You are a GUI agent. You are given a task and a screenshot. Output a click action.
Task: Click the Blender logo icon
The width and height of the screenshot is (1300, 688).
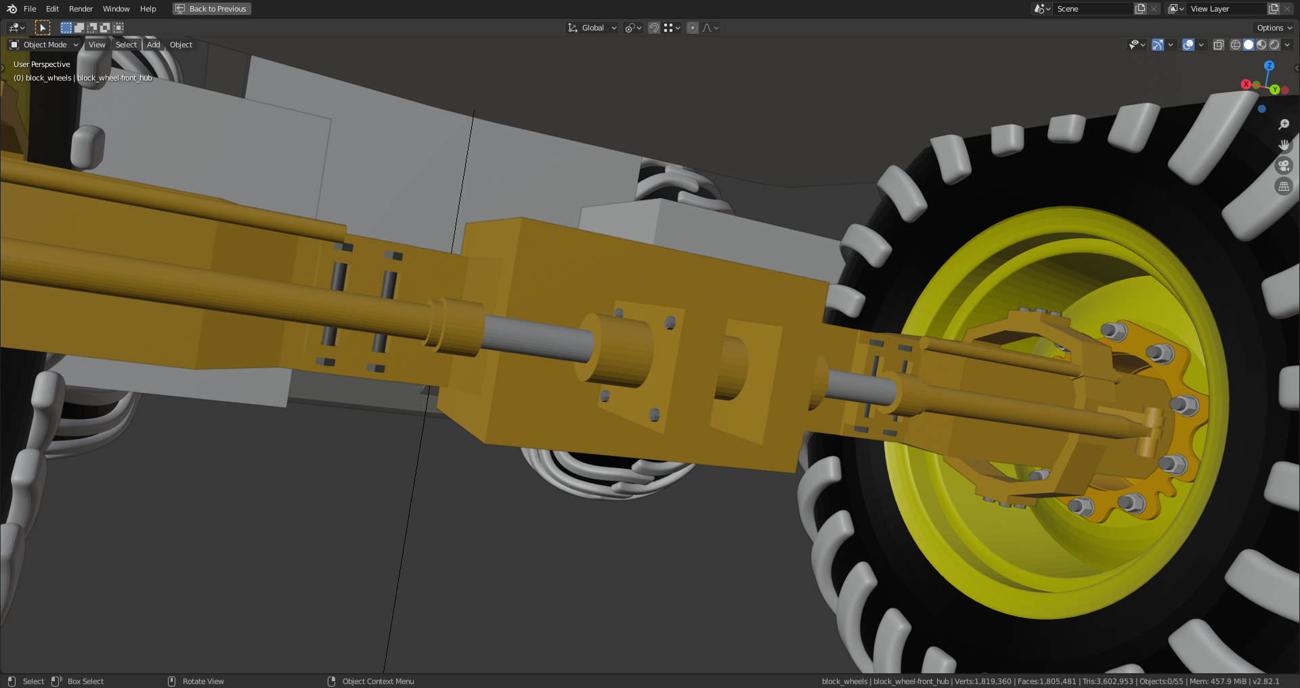[12, 9]
